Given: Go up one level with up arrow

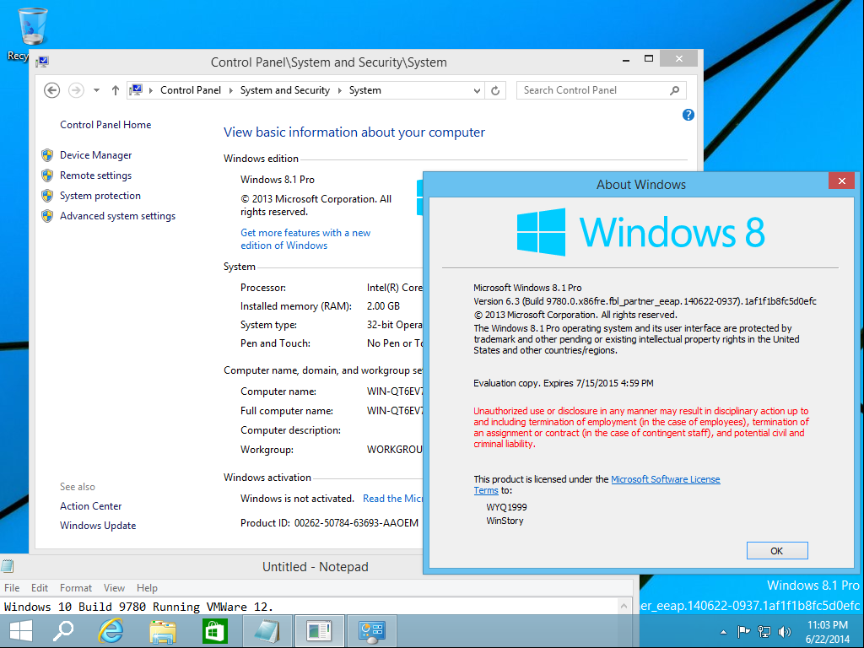Looking at the screenshot, I should pyautogui.click(x=115, y=90).
